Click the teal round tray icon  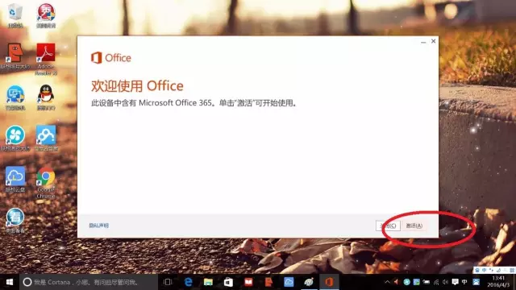[x=406, y=282]
